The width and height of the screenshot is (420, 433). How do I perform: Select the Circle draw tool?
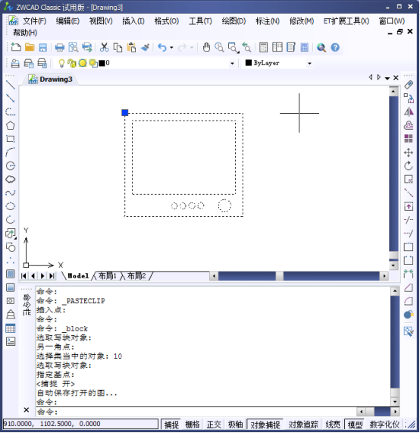pos(11,165)
